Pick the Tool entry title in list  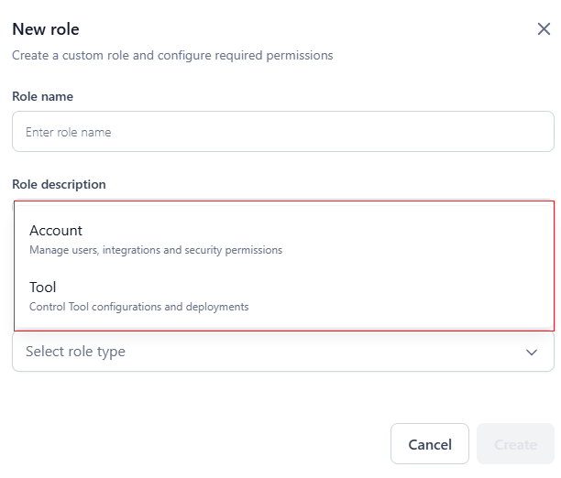(x=43, y=288)
